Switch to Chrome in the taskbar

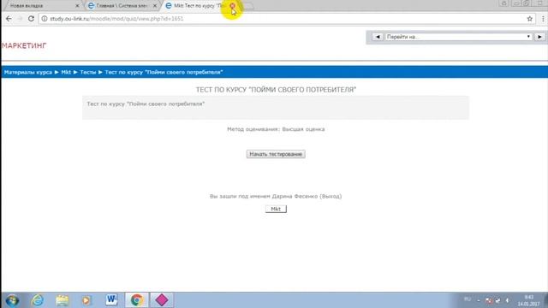point(137,300)
